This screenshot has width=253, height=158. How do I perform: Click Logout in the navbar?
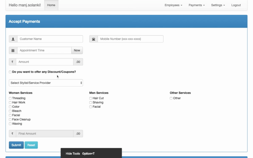pyautogui.click(x=236, y=5)
